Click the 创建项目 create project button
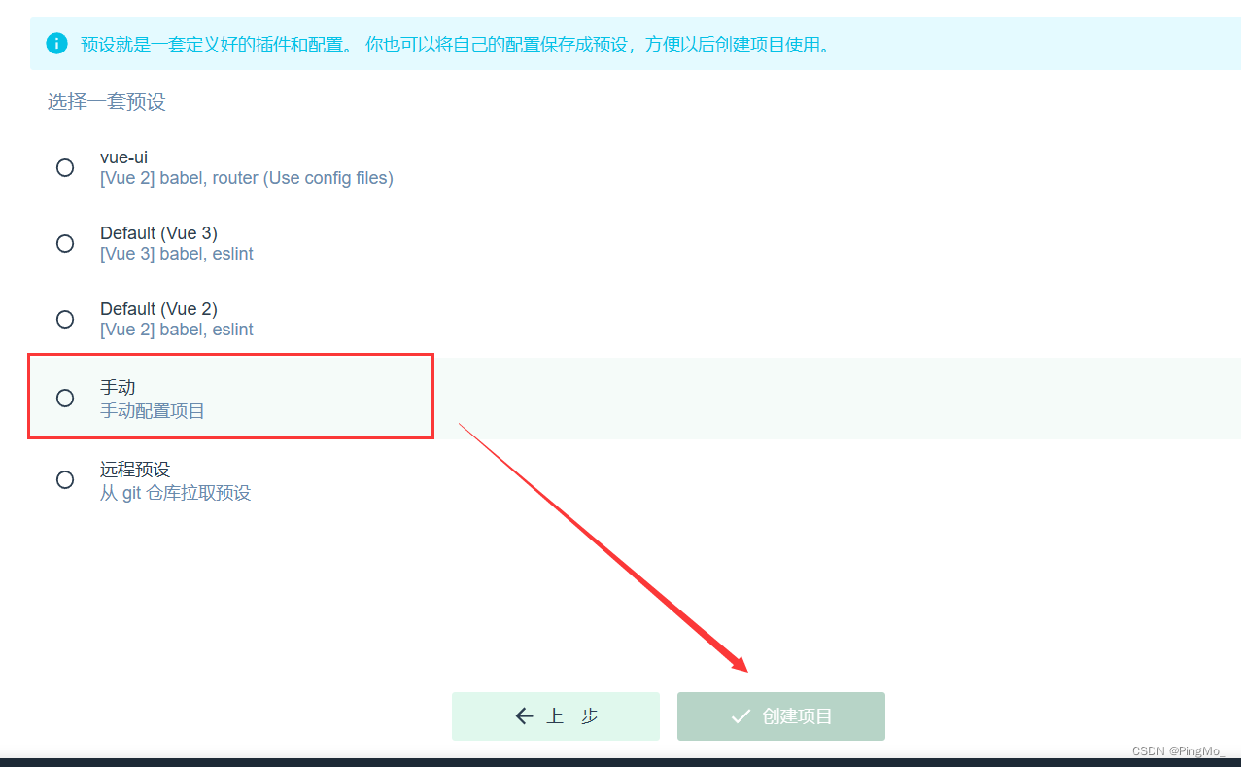The height and width of the screenshot is (767, 1241). [x=781, y=716]
